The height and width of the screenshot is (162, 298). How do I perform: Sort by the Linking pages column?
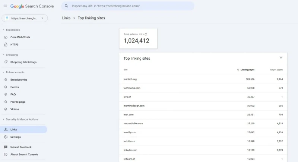point(247,70)
